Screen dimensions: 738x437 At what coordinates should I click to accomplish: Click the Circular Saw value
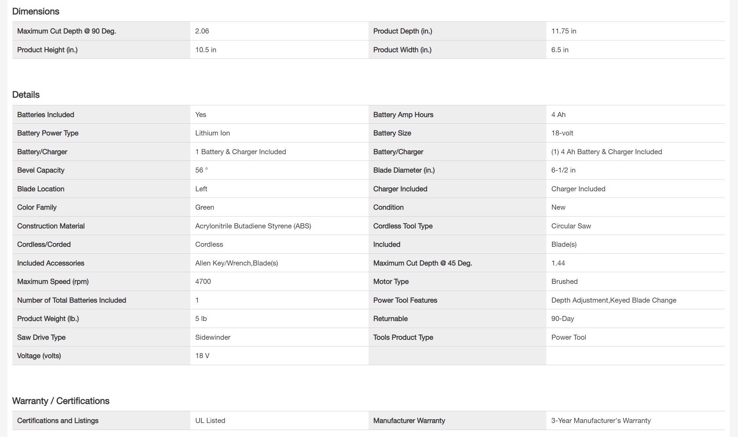(571, 226)
